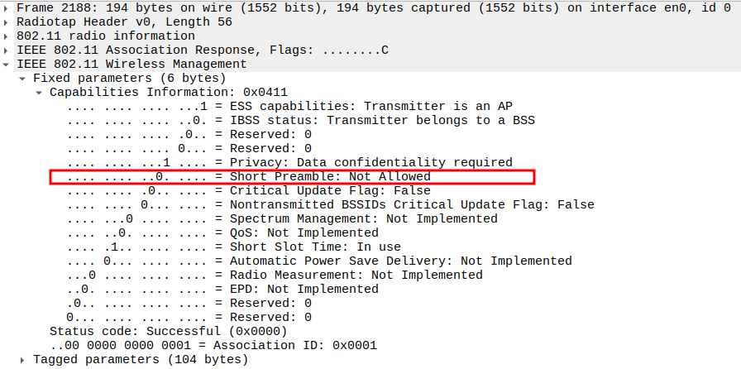
Task: Expand Tagged parameters (104 bytes)
Action: pyautogui.click(x=23, y=360)
